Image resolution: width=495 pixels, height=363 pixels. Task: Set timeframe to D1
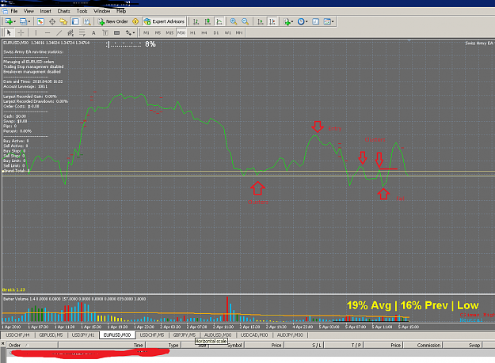tap(216, 32)
